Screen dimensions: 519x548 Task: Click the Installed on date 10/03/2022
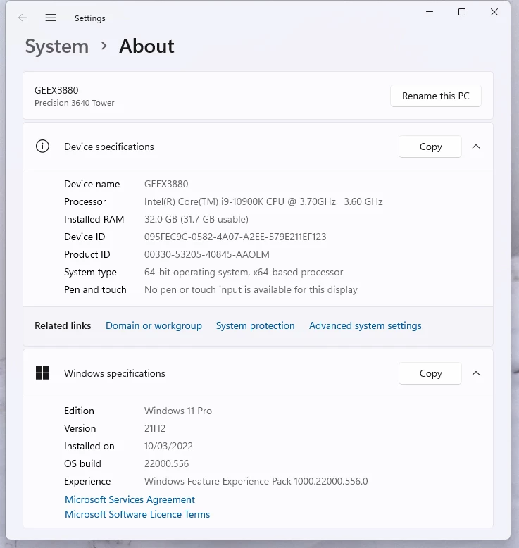pos(168,446)
